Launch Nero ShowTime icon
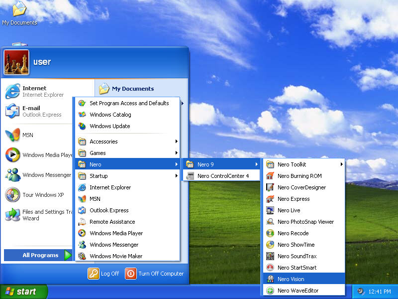The width and height of the screenshot is (398, 299). pos(270,245)
